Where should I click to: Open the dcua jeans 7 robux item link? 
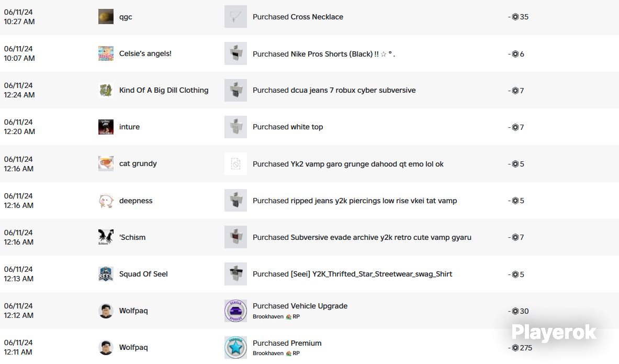(353, 90)
